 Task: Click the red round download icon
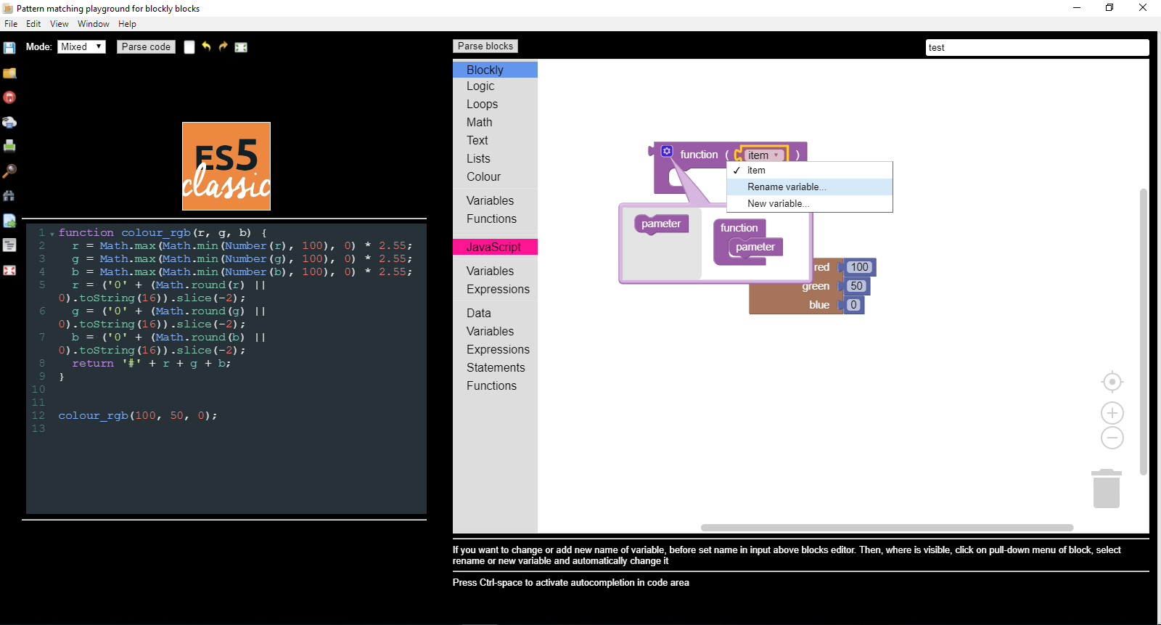click(x=9, y=97)
